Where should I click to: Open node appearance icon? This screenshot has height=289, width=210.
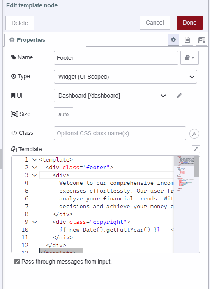coord(201,40)
